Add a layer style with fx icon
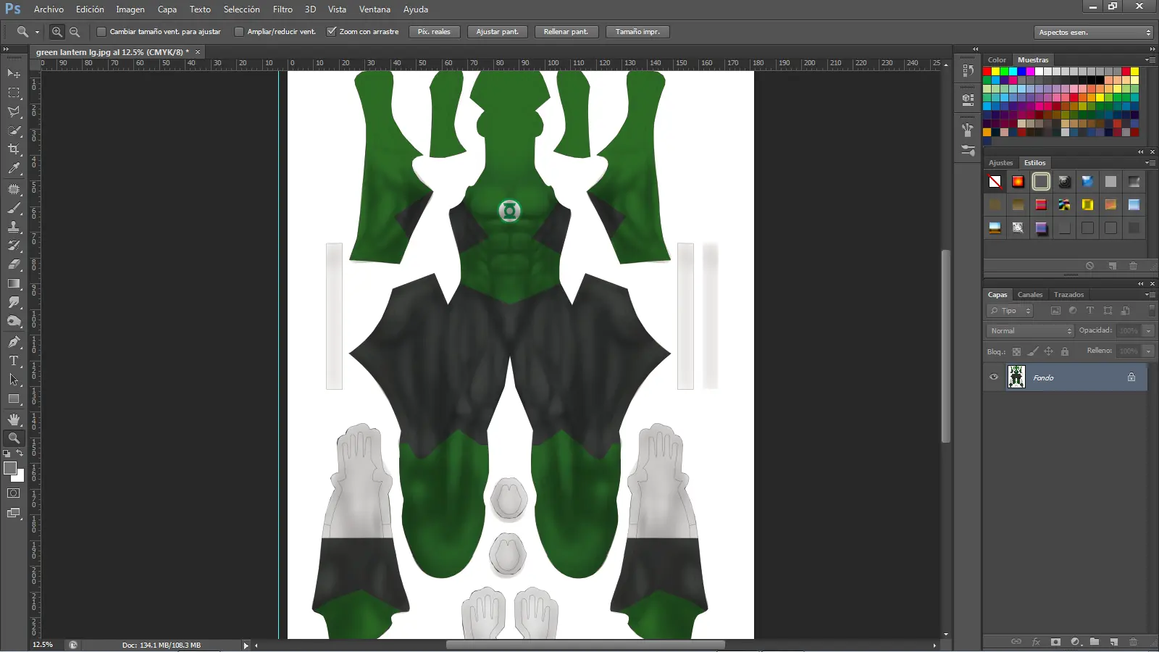 [1036, 642]
